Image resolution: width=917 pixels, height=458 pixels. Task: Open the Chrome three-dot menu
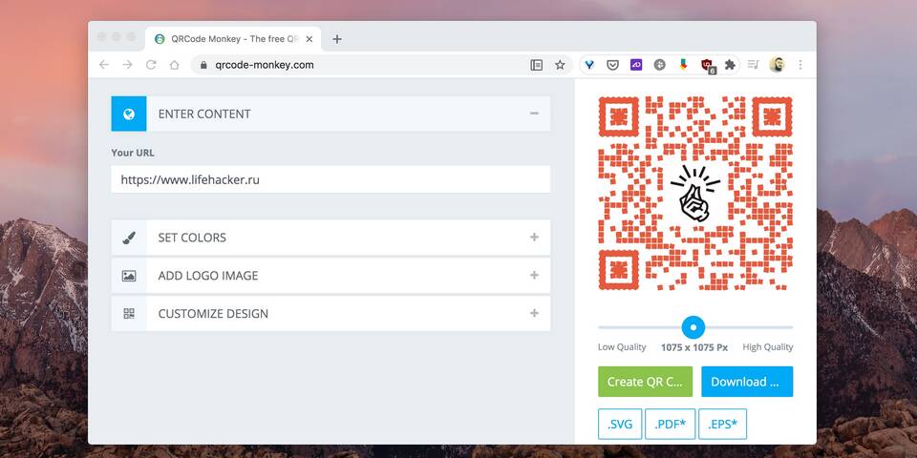[800, 65]
